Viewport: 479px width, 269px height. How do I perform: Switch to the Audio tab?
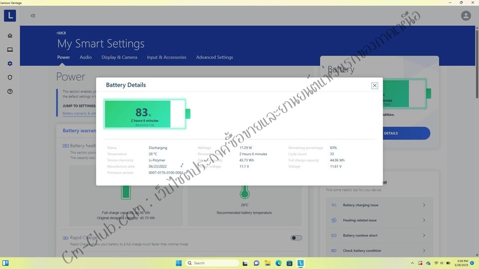[x=85, y=57]
